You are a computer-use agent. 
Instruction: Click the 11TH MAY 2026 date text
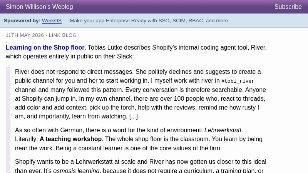point(25,35)
